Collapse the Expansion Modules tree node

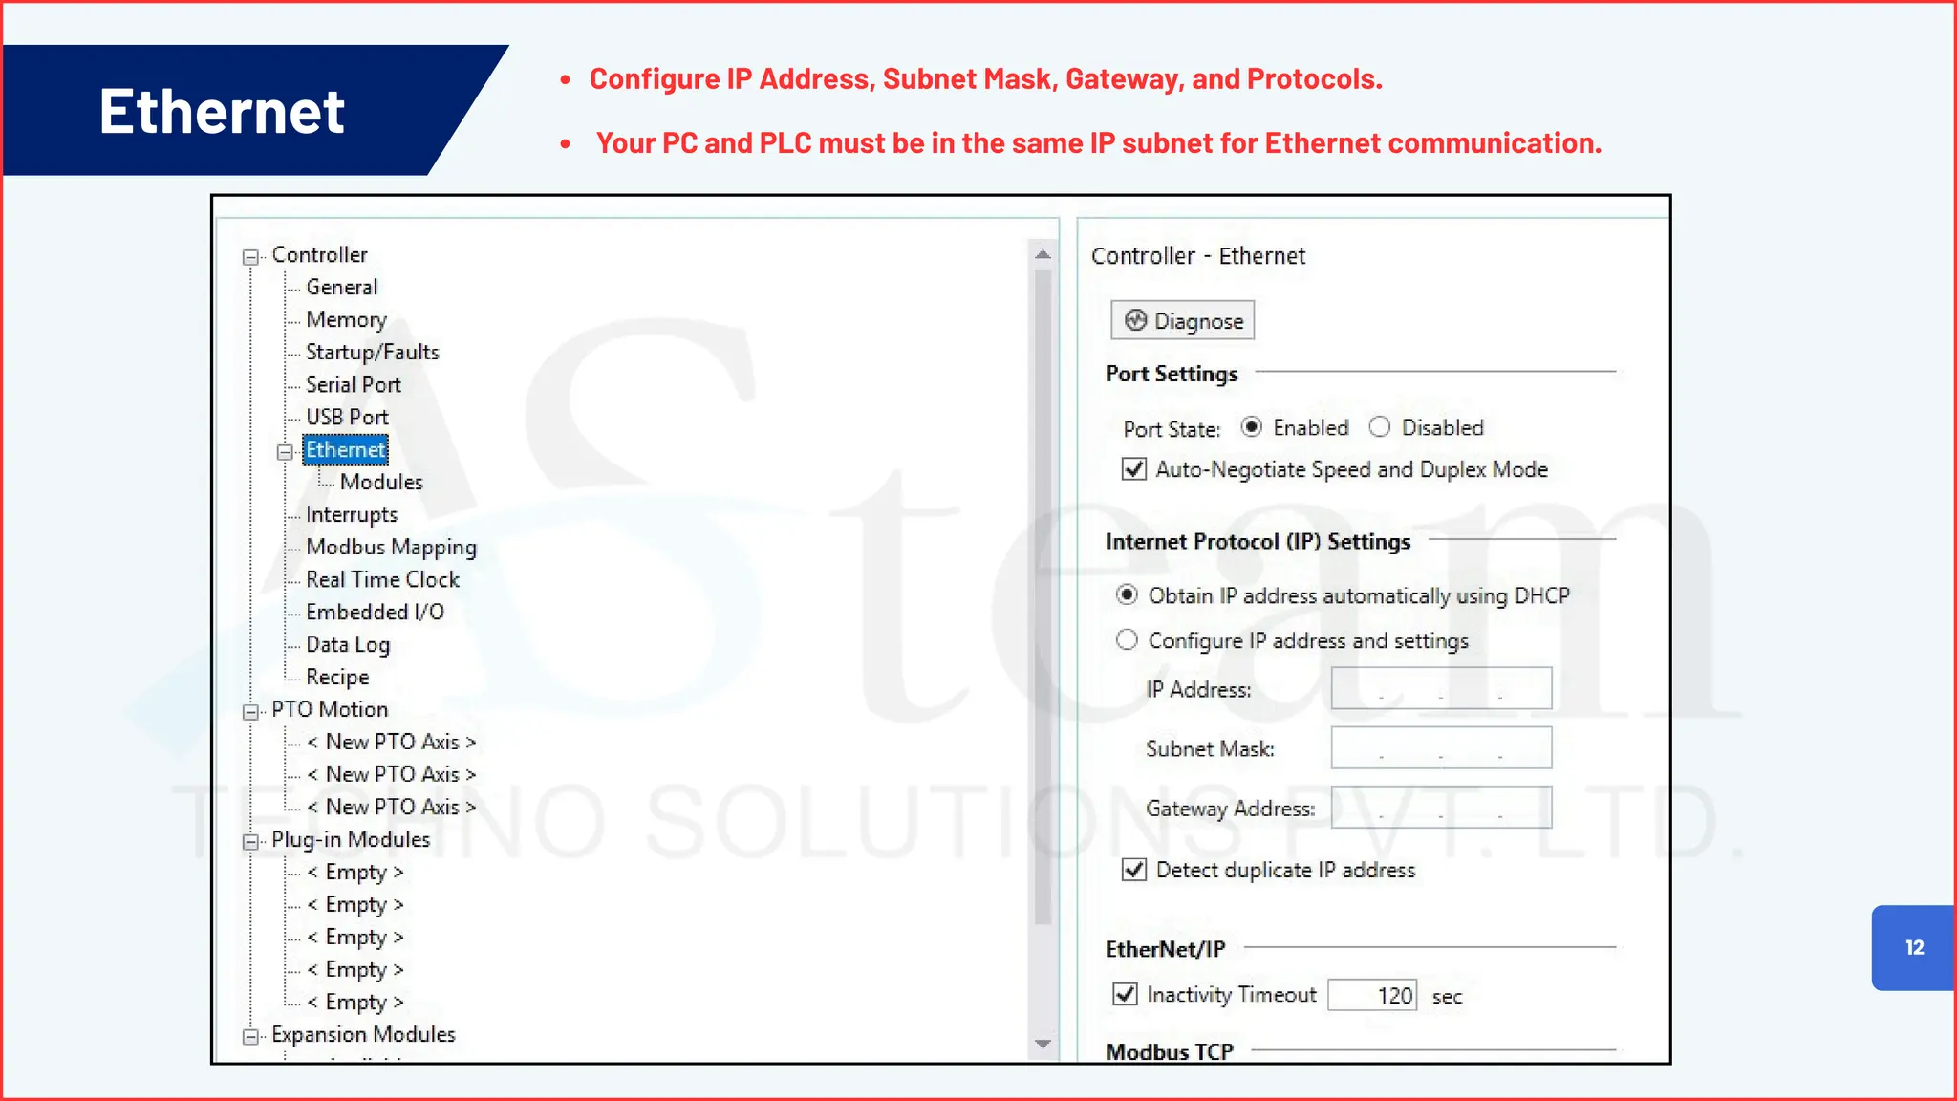[x=250, y=1037]
